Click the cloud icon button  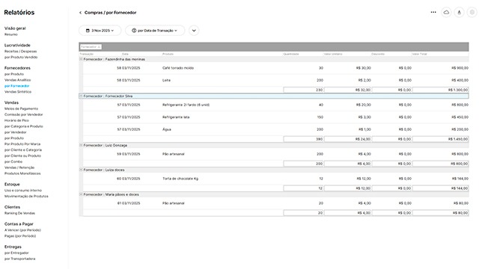pos(446,12)
